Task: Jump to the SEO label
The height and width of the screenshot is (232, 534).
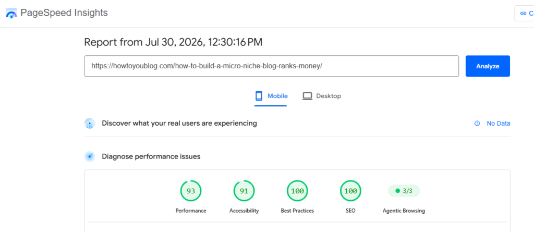Action: click(x=350, y=211)
